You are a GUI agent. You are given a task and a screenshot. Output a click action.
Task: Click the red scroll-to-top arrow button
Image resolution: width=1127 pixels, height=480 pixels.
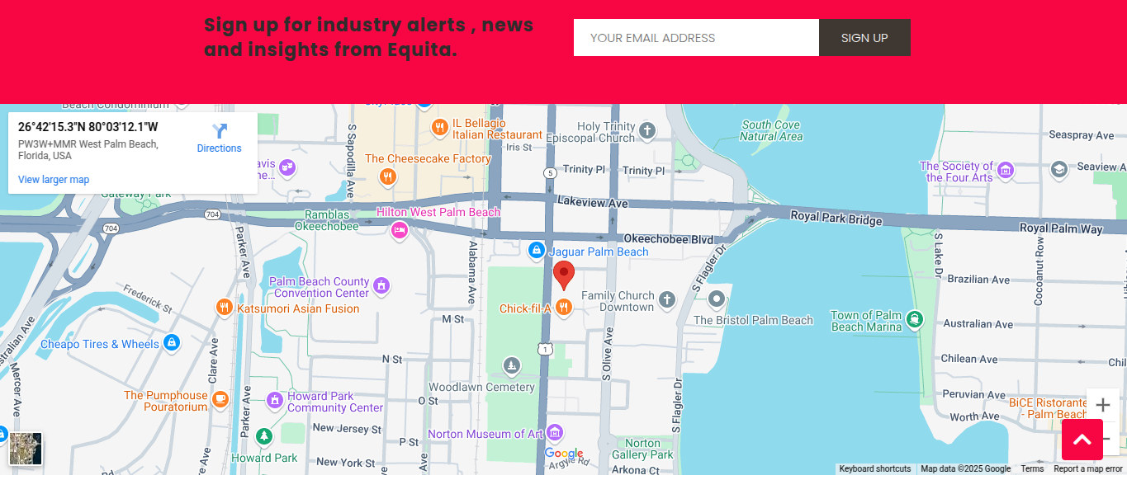pyautogui.click(x=1082, y=440)
